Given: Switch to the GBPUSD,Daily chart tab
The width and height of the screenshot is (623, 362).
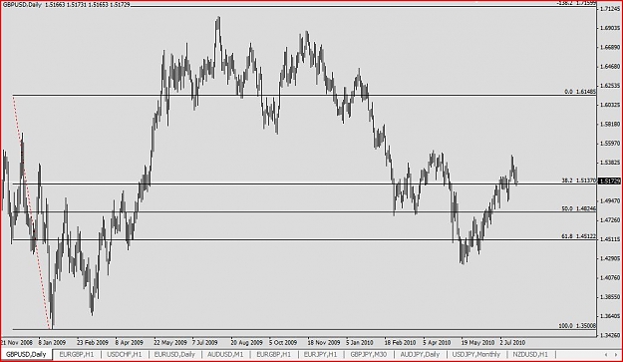Looking at the screenshot, I should point(26,354).
